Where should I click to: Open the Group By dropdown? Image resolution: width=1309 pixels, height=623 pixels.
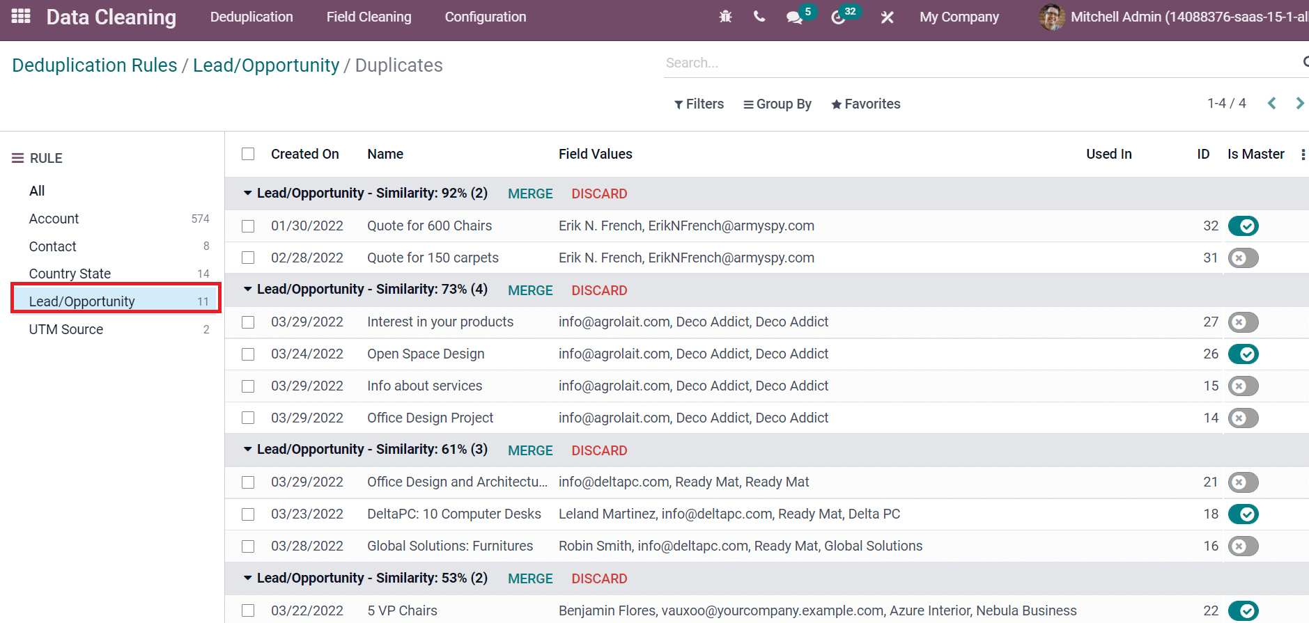point(777,104)
